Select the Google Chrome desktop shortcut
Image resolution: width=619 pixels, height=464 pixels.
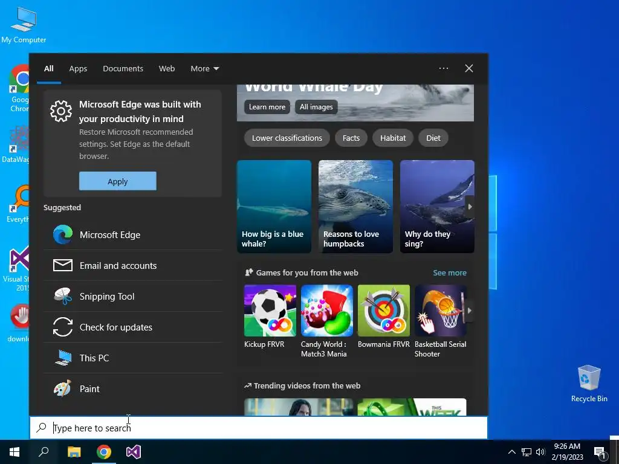tap(19, 88)
